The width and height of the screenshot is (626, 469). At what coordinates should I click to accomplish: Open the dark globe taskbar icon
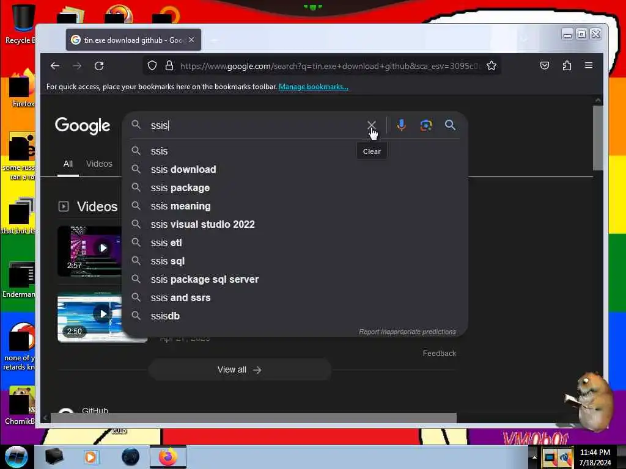pyautogui.click(x=130, y=457)
